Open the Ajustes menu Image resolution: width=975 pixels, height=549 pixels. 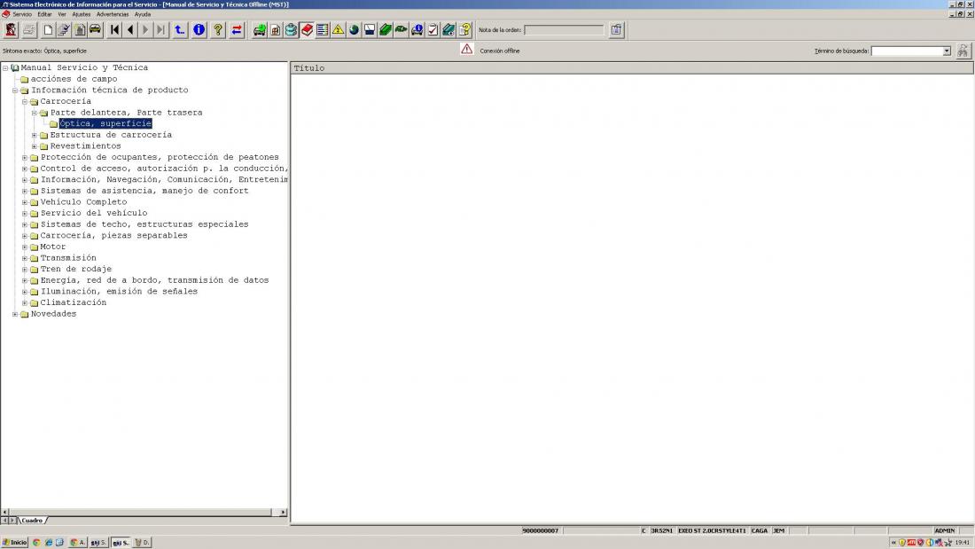82,14
